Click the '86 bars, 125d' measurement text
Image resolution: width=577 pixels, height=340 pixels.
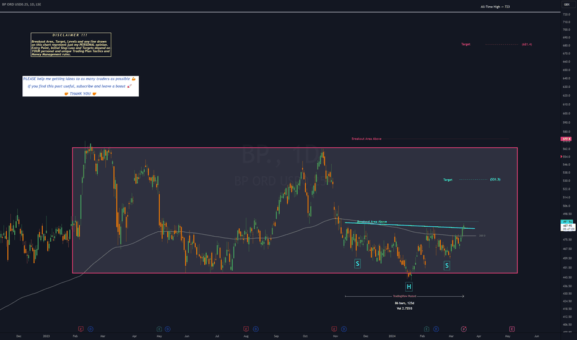point(404,304)
